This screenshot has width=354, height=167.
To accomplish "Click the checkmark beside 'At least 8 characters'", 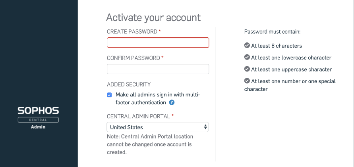I will (247, 46).
